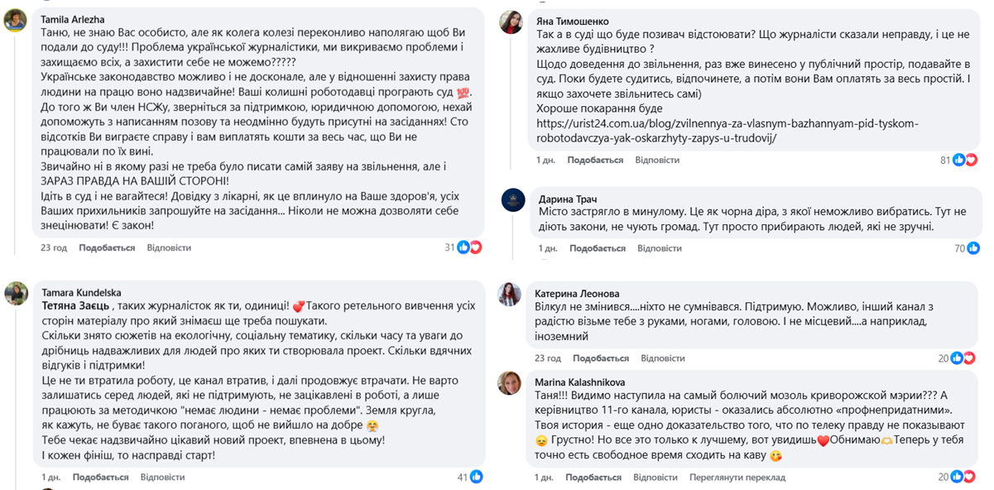The image size is (994, 490).
Task: Click the like reaction icon on Дарина Трач's comment
Action: (x=973, y=247)
